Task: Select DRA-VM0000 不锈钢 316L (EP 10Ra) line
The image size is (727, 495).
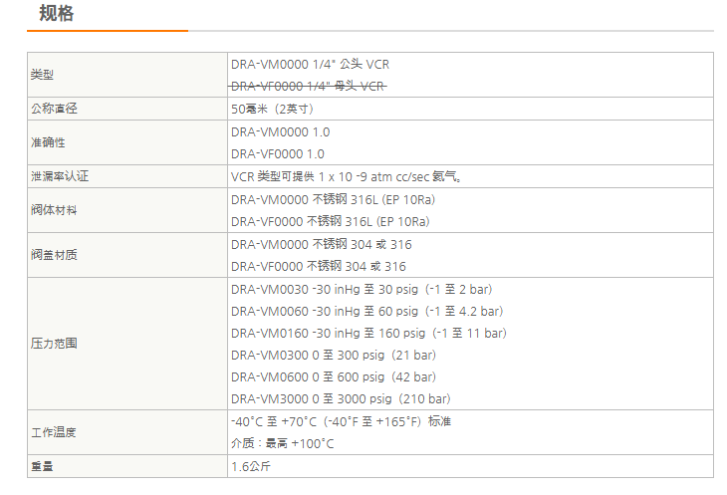Action: tap(331, 200)
